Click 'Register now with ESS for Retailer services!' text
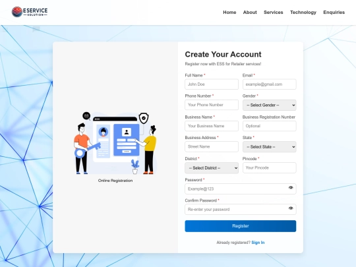This screenshot has width=356, height=267. pos(223,64)
